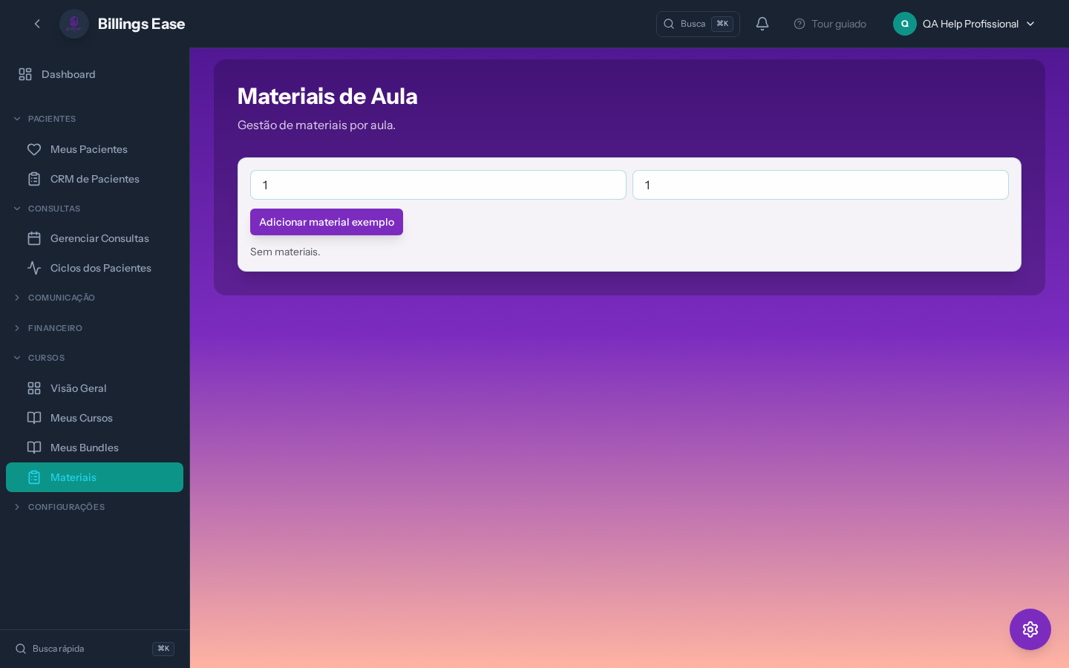Go to Visão Geral under Cursos
This screenshot has width=1069, height=668.
(78, 388)
